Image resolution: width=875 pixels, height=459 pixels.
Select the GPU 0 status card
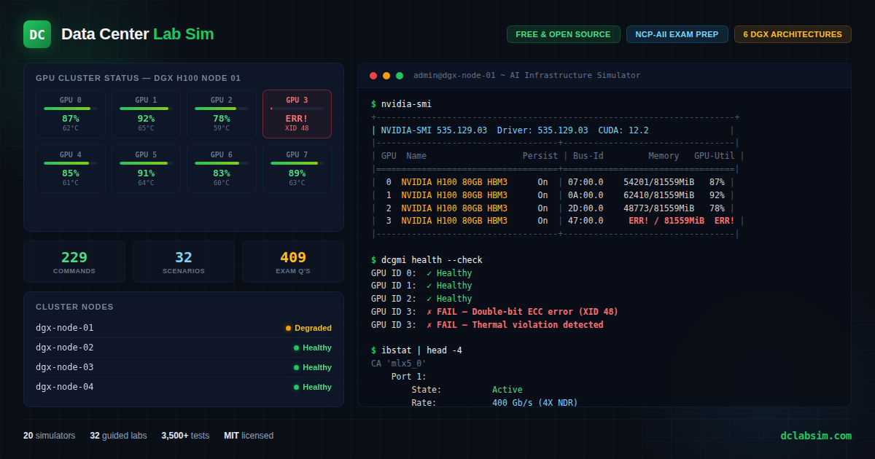[71, 114]
